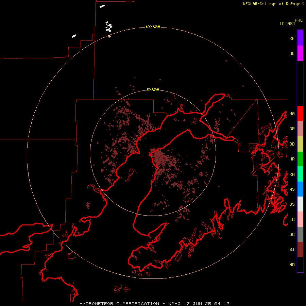Click the RA light green legend swatch
This screenshot has height=306, width=306.
300,174
